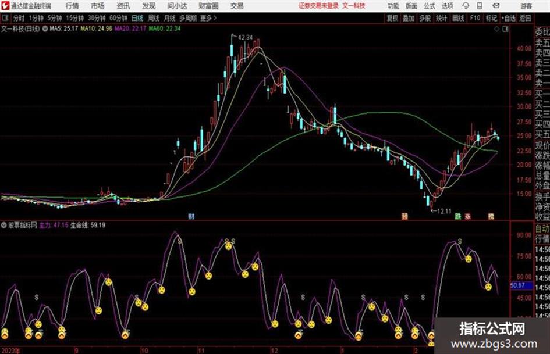This screenshot has width=550, height=354.
Task: Click the 通达信 red logo icon
Action: point(5,6)
